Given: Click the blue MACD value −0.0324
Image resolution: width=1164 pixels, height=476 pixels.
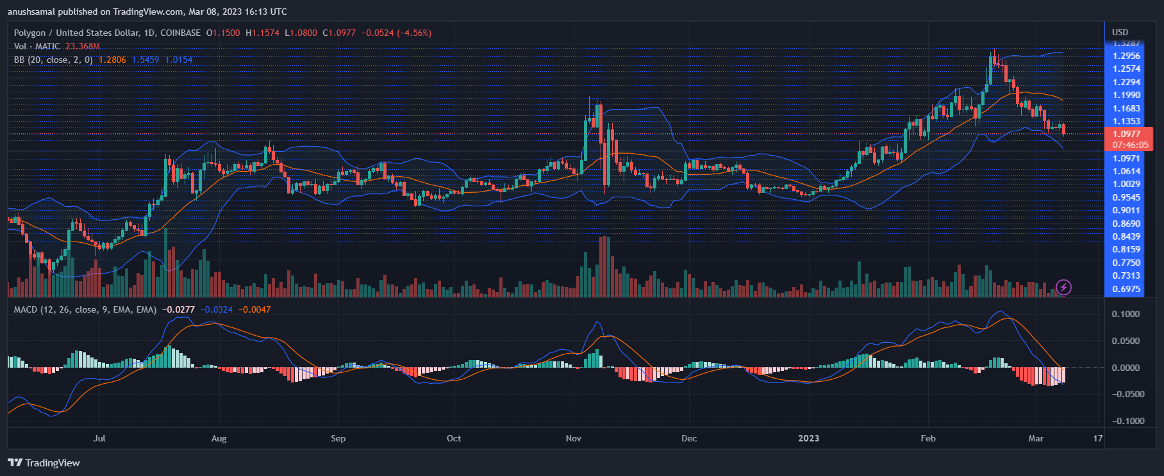Looking at the screenshot, I should 217,309.
